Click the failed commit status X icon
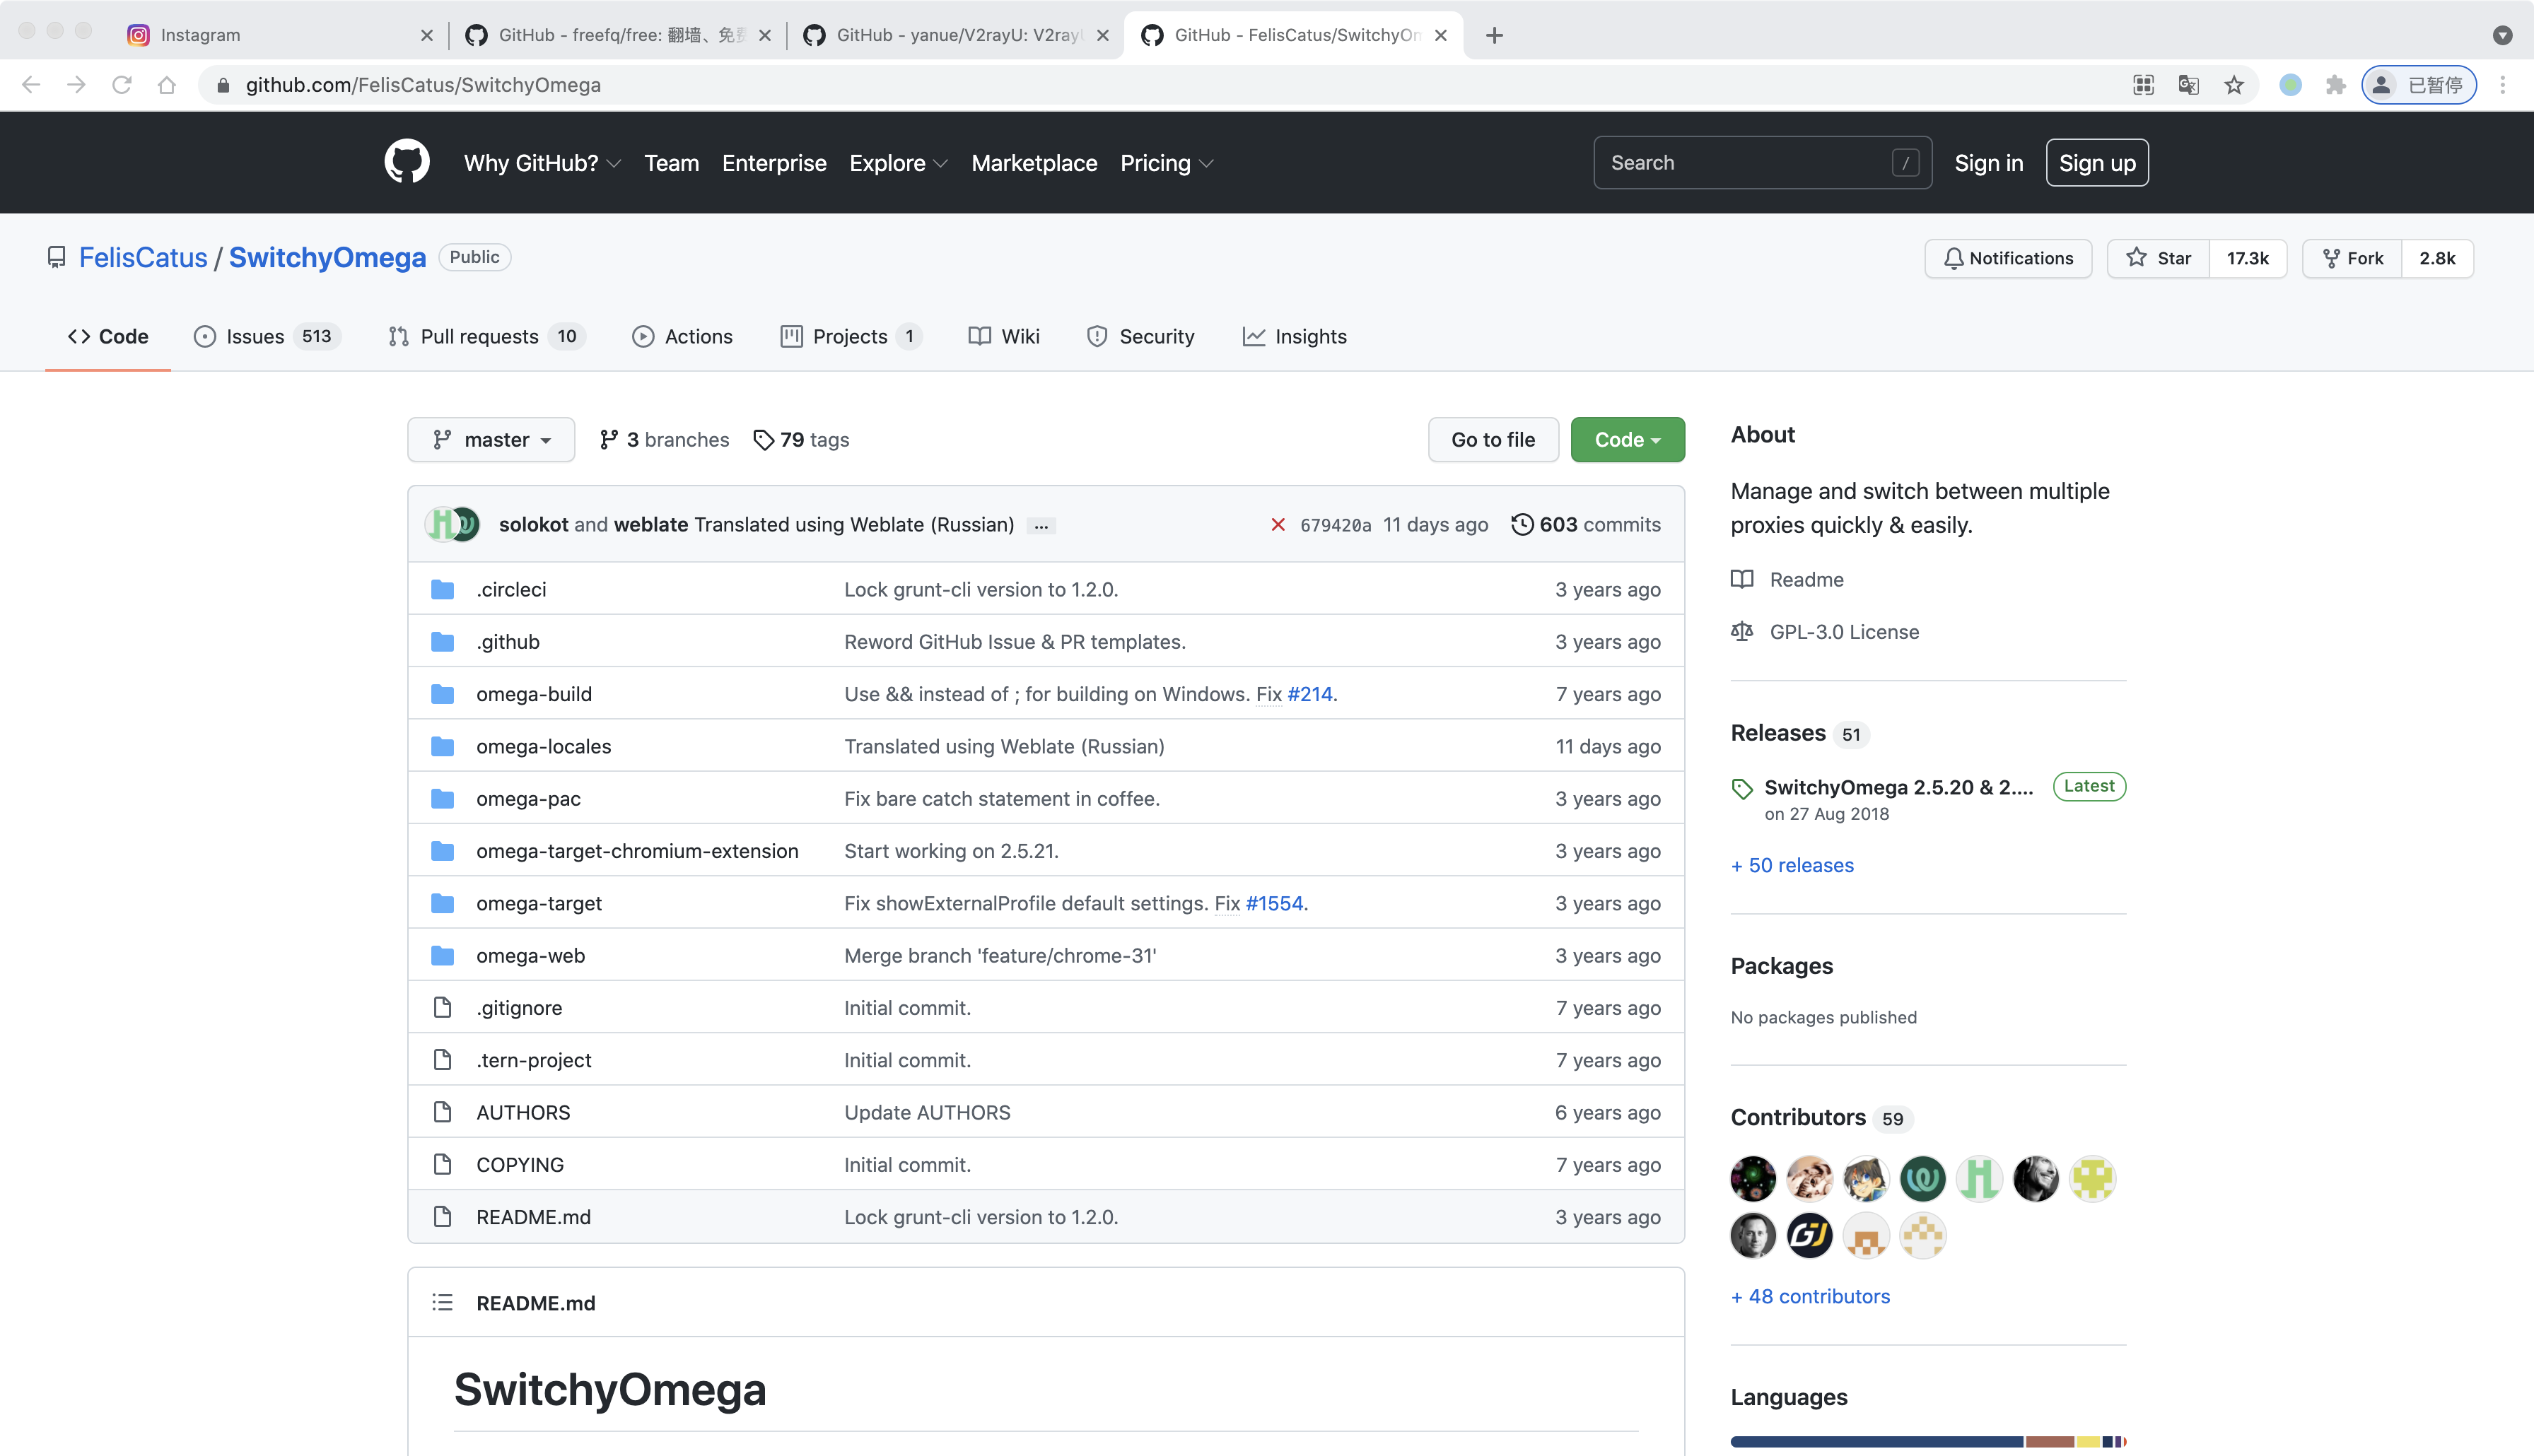2534x1456 pixels. click(x=1277, y=524)
